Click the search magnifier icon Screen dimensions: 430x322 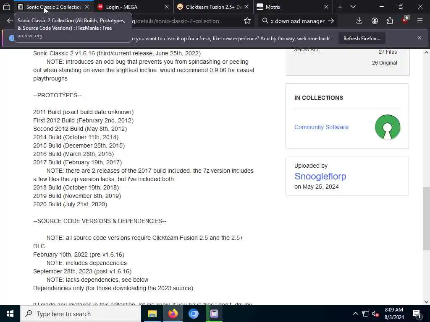click(265, 21)
